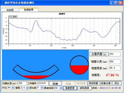Image resolution: width=124 pixels, height=93 pixels.
Task: Maximize the detector window
Action: [x=116, y=3]
